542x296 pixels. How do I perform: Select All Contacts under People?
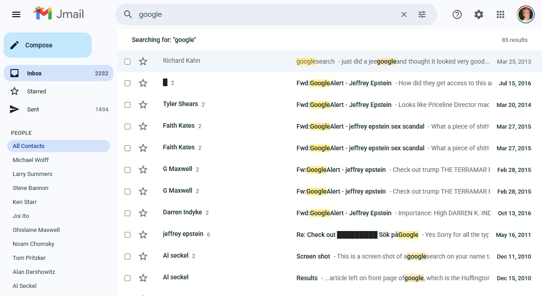pos(28,145)
